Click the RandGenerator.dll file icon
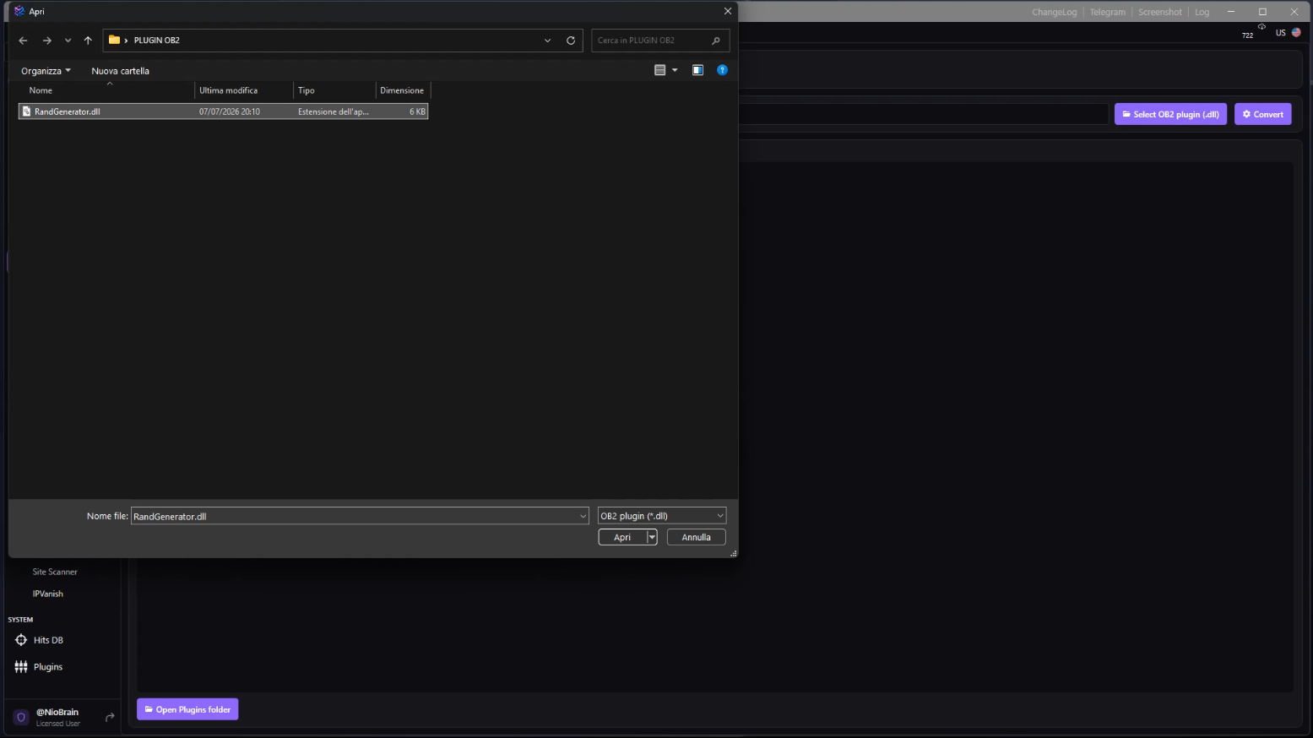This screenshot has height=738, width=1313. (26, 111)
